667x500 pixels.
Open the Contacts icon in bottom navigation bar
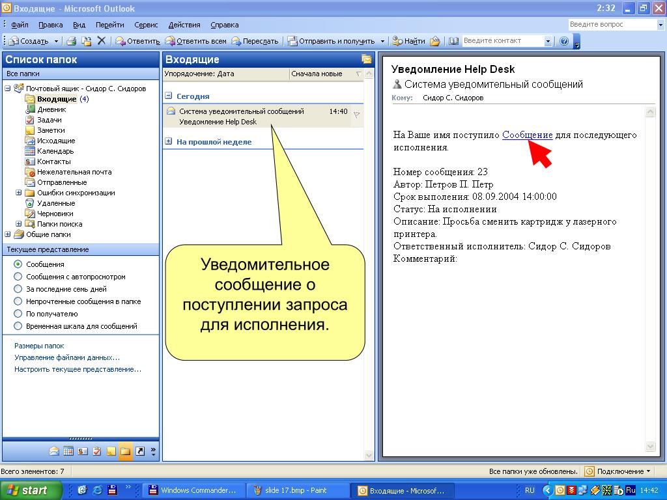[x=83, y=451]
